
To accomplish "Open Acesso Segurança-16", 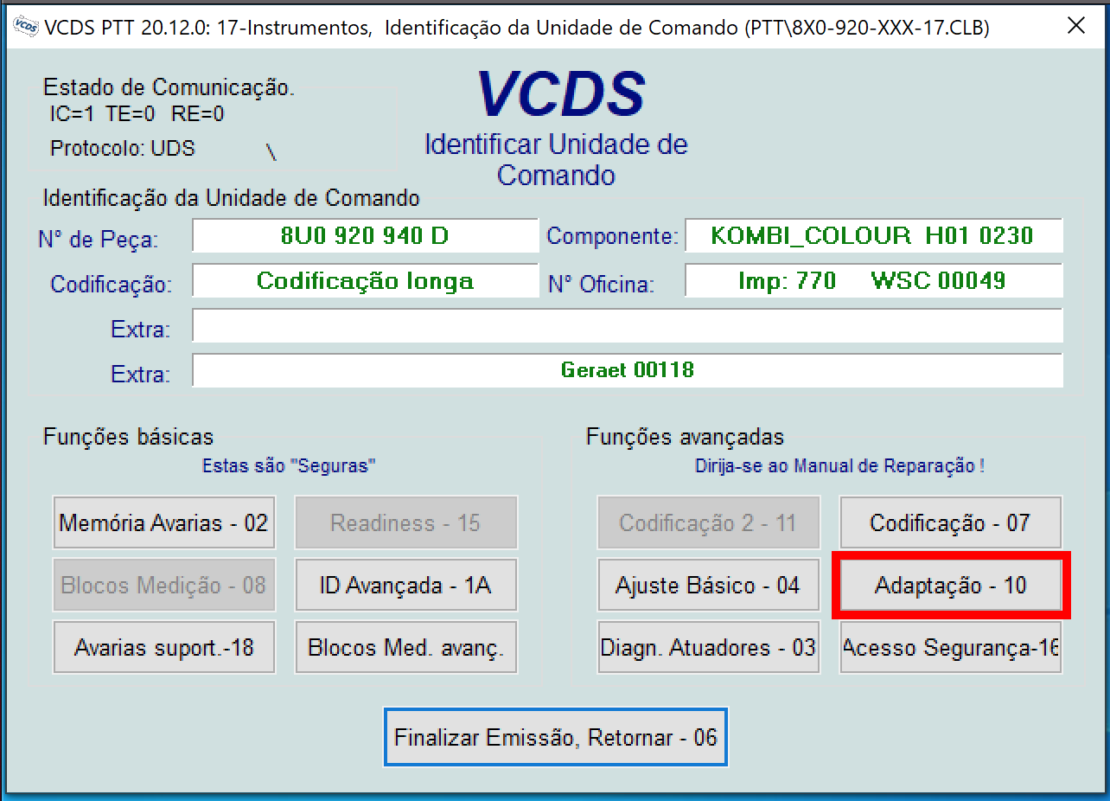I will (950, 647).
